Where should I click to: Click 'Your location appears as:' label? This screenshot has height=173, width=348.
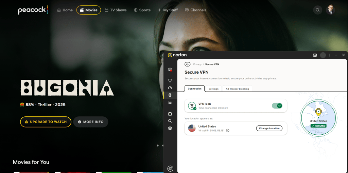coord(198,118)
